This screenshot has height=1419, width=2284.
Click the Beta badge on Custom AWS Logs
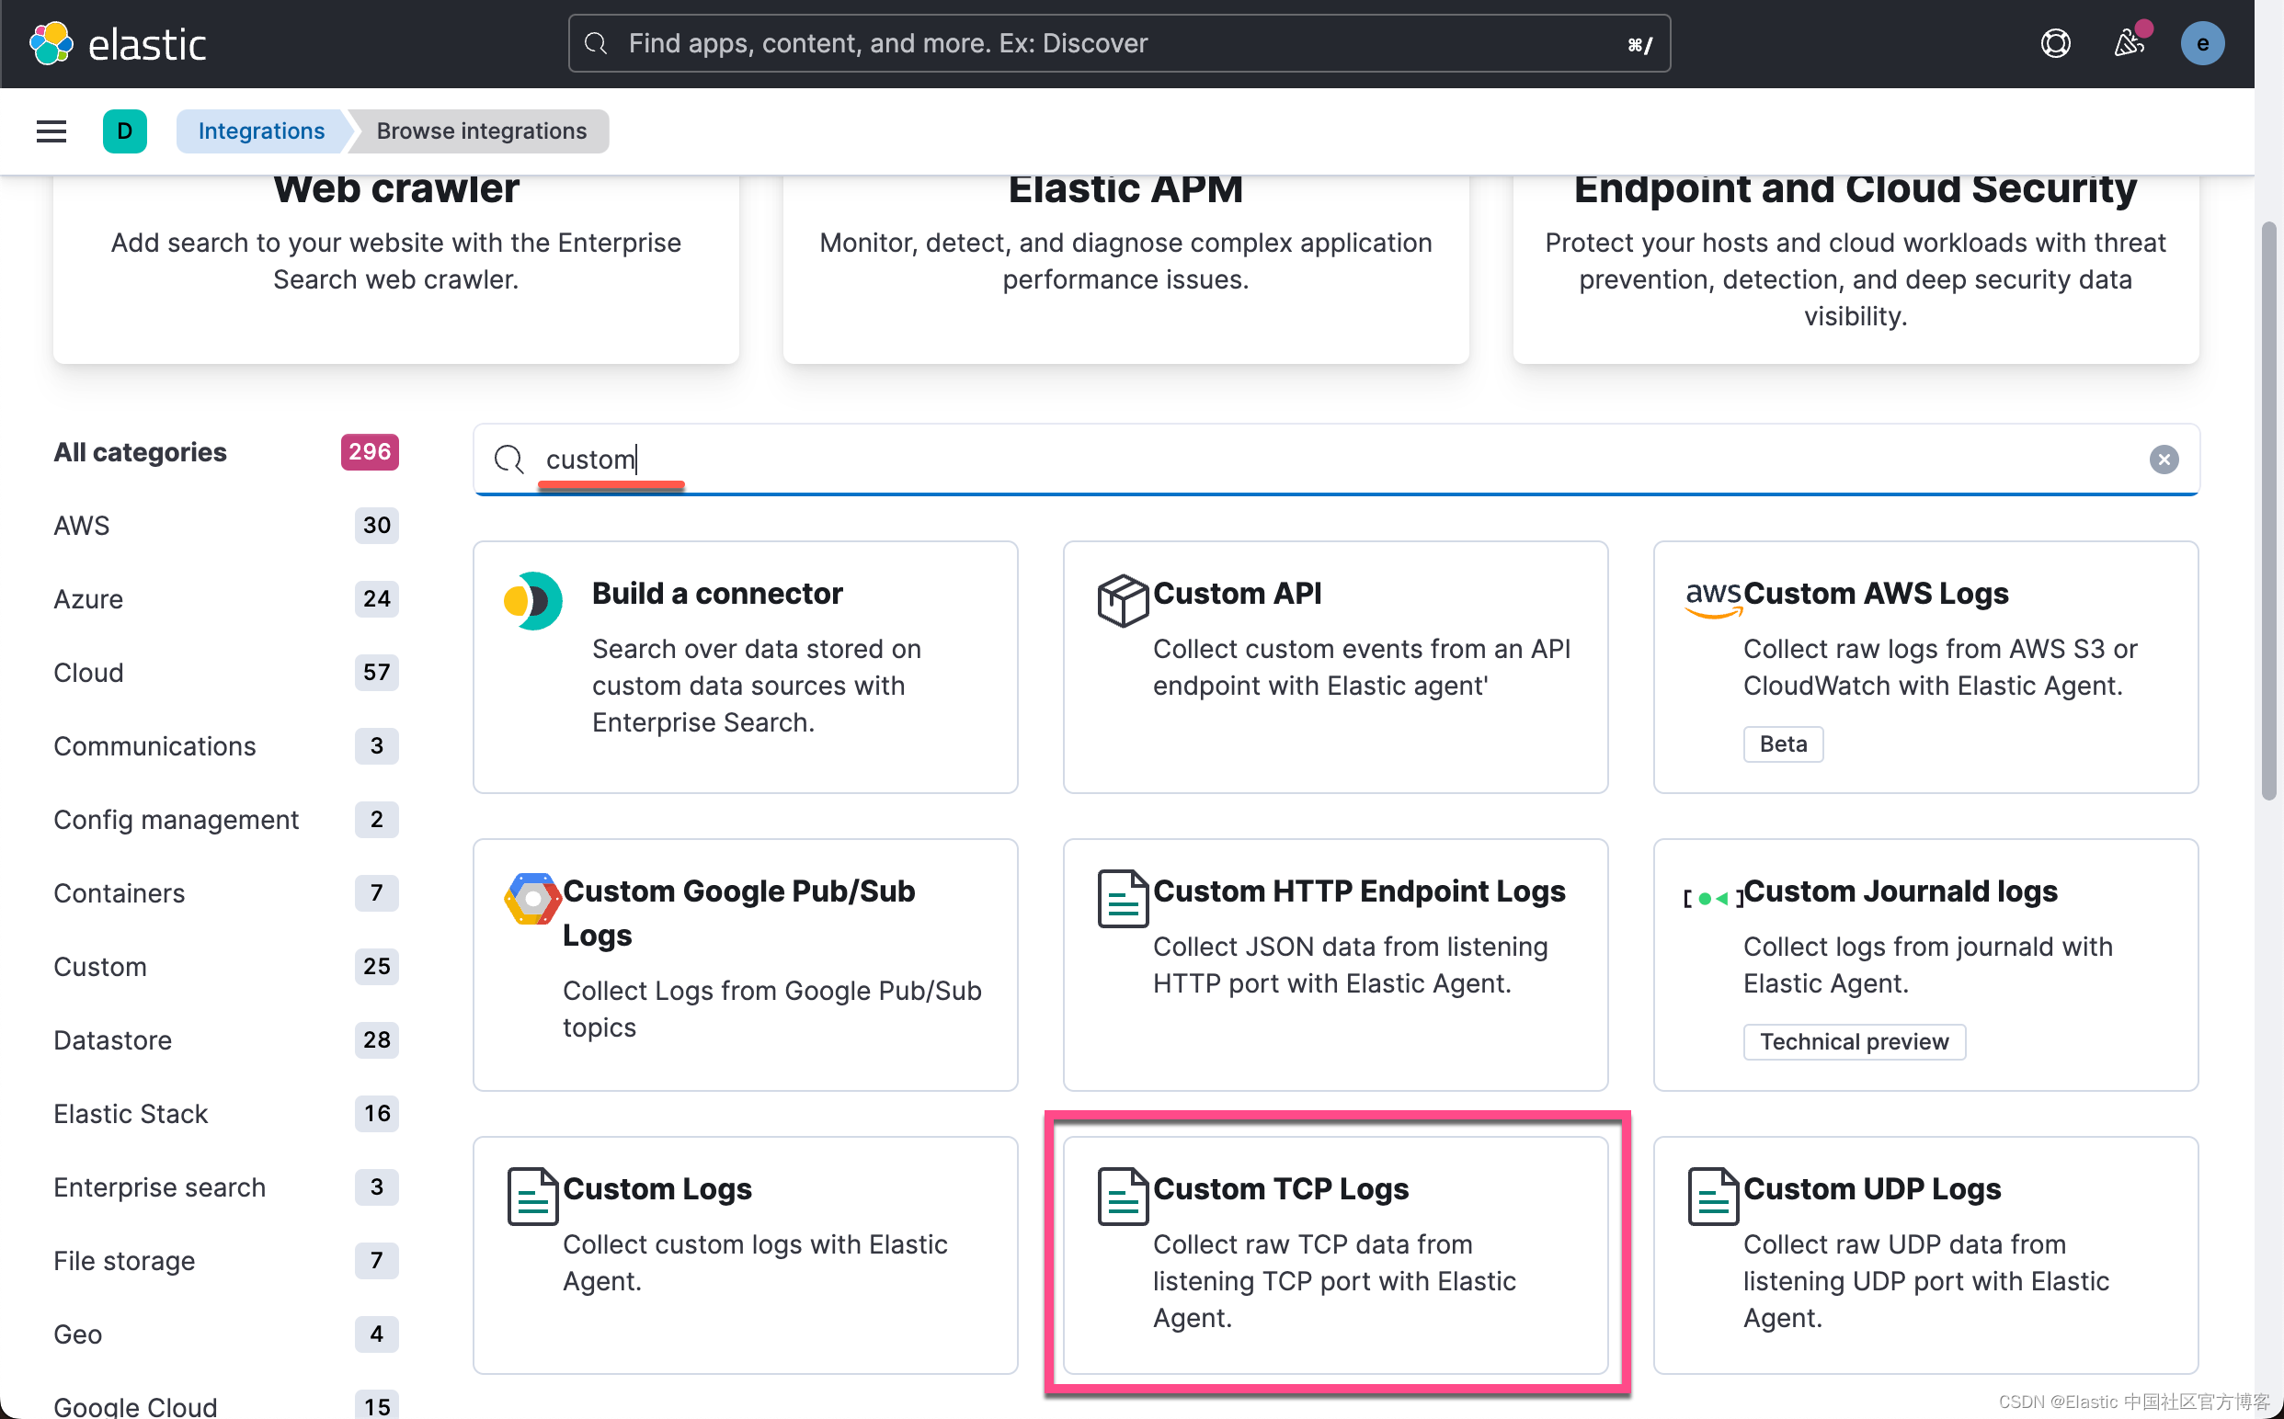pos(1782,744)
